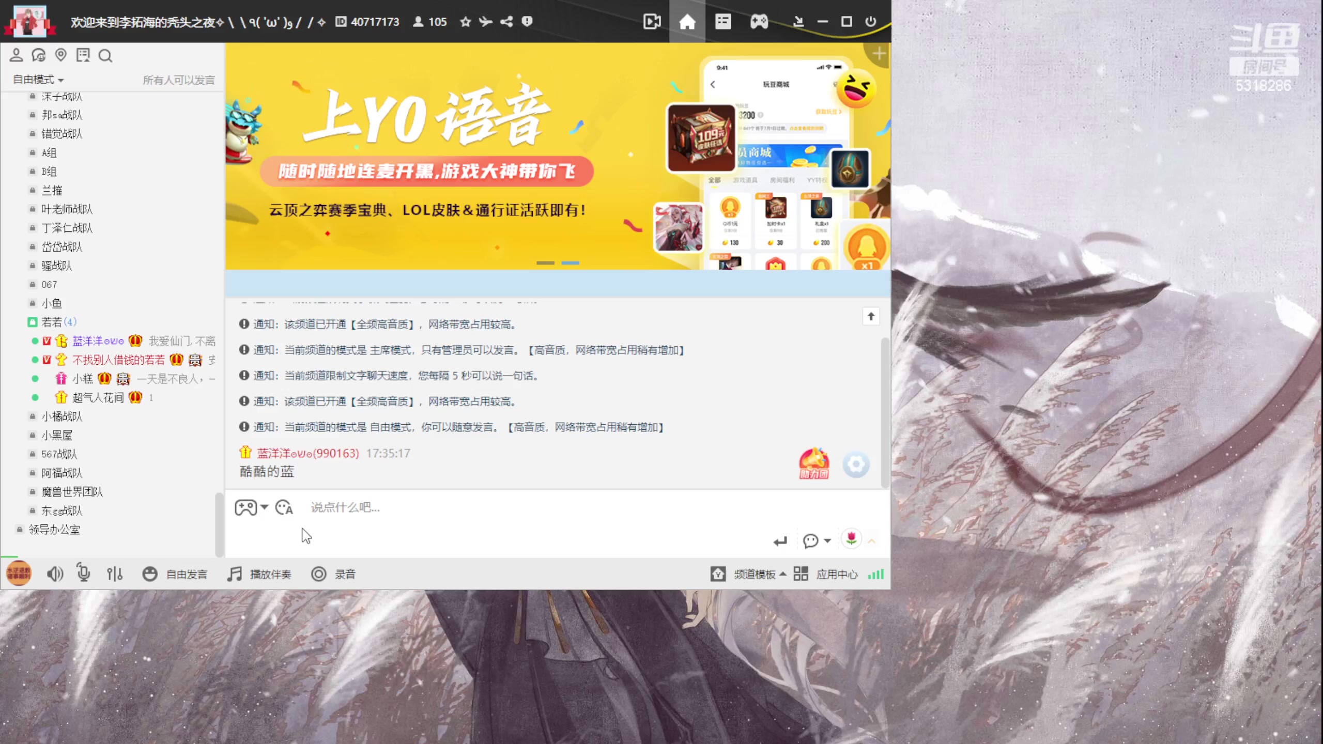Open audio mixer equalizer icon

coord(115,574)
